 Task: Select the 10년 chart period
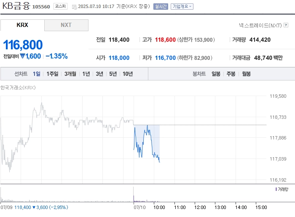tap(128, 74)
